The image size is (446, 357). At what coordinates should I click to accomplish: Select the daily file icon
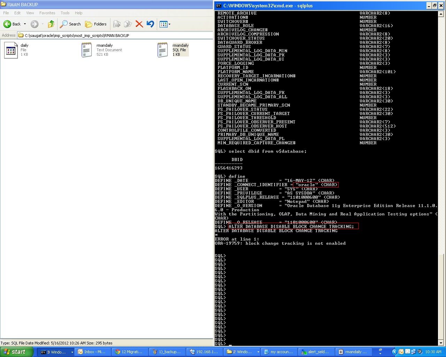point(10,50)
